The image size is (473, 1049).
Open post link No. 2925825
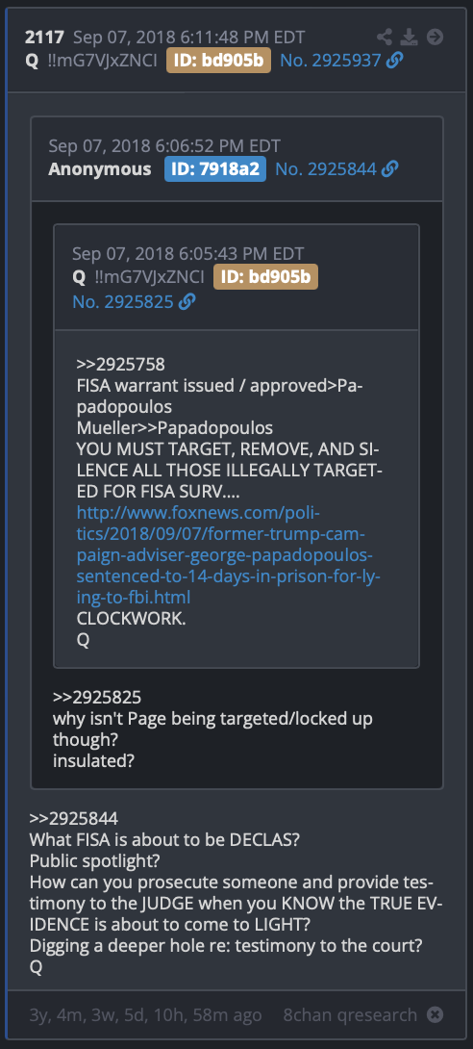[123, 302]
